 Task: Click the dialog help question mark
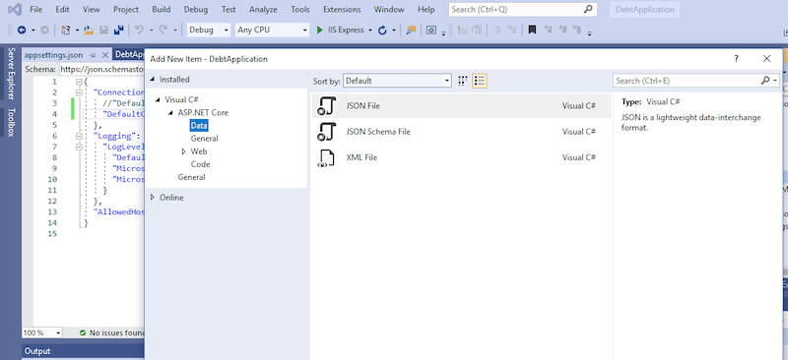click(736, 59)
